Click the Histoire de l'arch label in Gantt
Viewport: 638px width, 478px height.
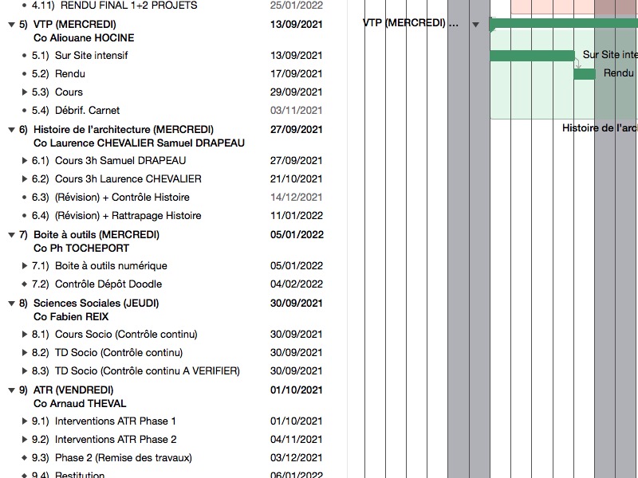(599, 128)
